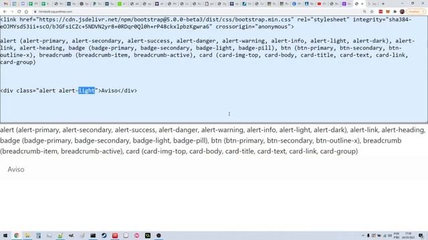Click the browser forward arrow
Image resolution: width=428 pixels, height=240 pixels.
tap(12, 12)
